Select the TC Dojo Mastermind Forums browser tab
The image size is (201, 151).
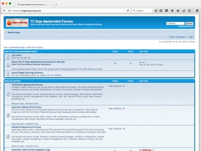coord(33,5)
